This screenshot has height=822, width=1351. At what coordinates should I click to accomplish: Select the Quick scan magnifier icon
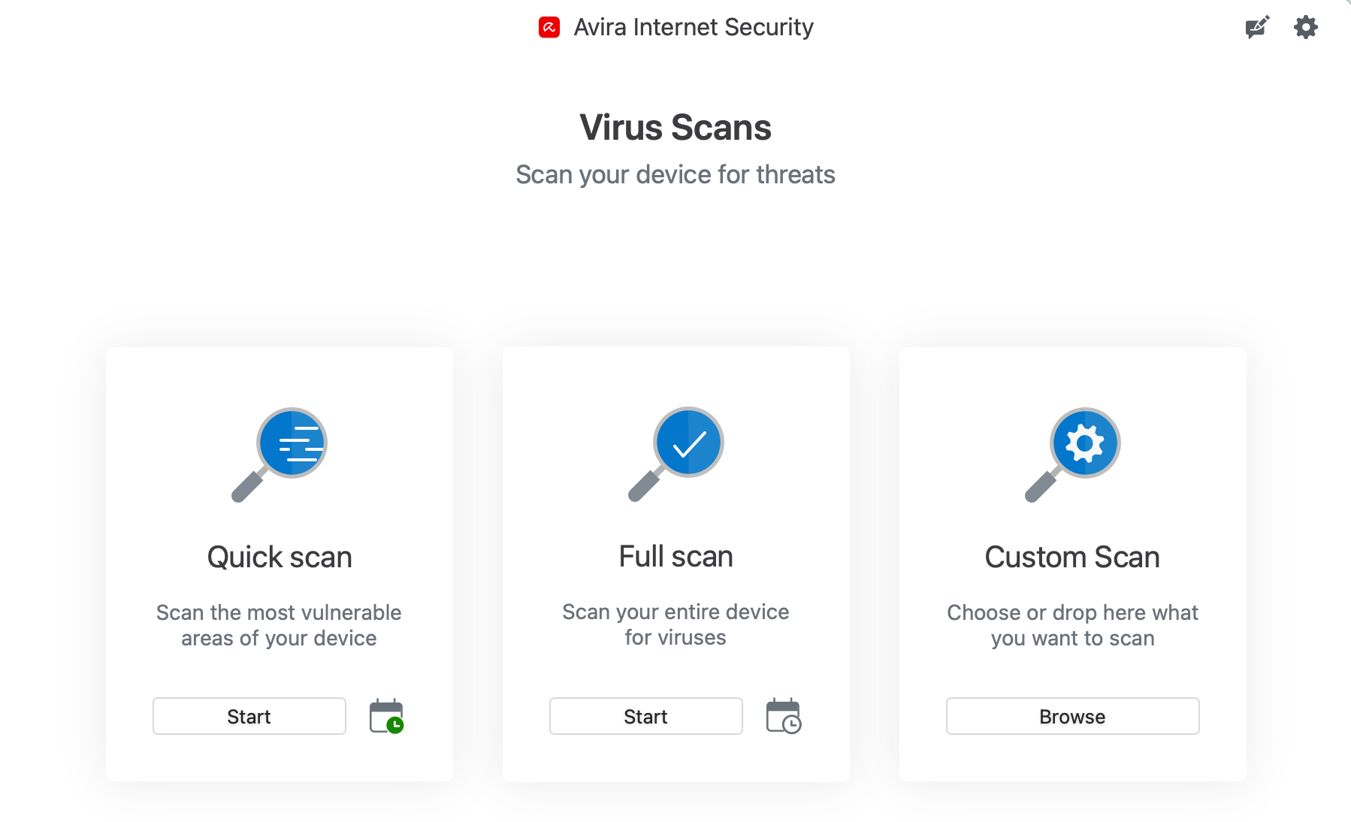tap(279, 454)
